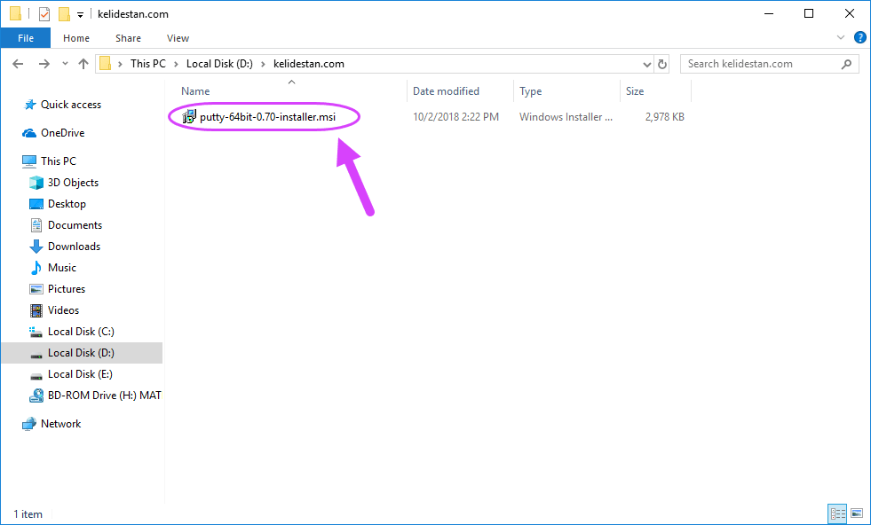Open Videos in the sidebar
Viewport: 871px width, 525px height.
63,310
